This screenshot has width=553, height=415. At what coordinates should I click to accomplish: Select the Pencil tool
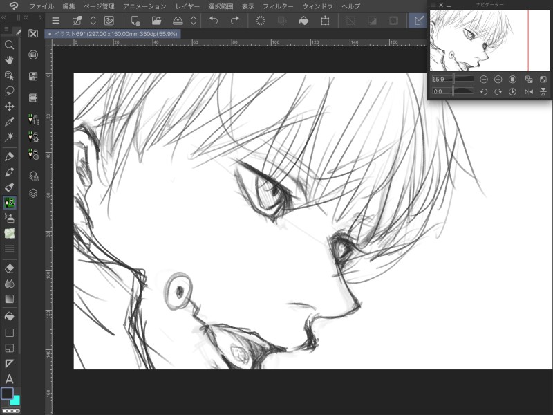(x=9, y=172)
